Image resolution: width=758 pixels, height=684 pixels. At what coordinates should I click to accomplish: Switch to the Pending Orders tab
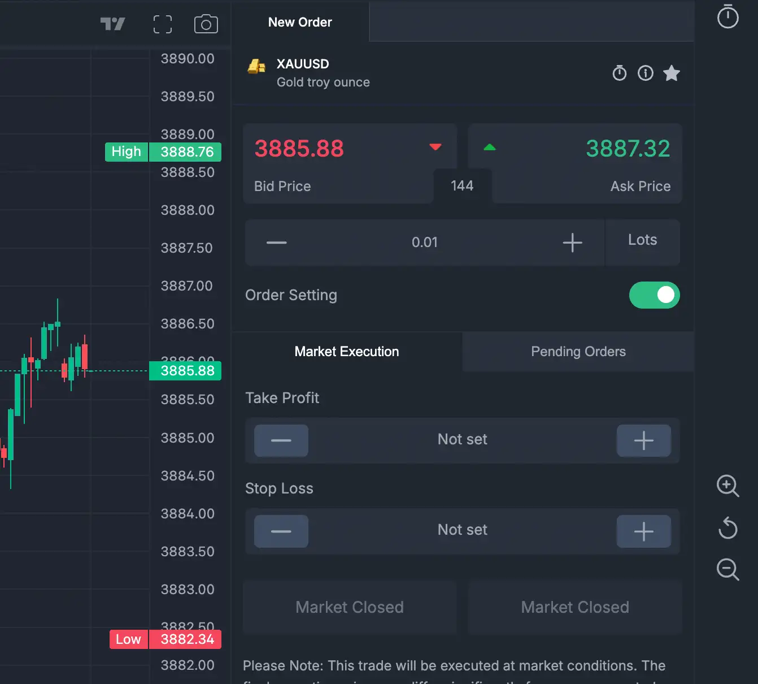point(578,352)
